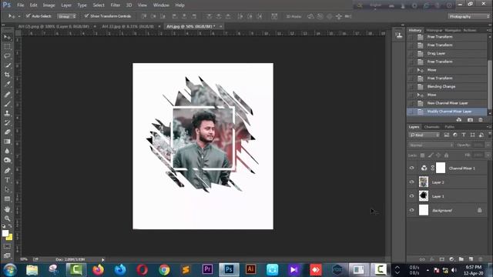Open the Opacity slider dropdown arrow
The image size is (493, 277).
click(487, 145)
